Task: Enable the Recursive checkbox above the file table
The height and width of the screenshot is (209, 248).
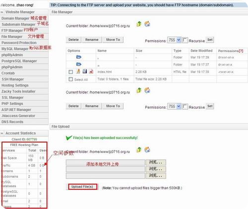Action: (x=185, y=40)
